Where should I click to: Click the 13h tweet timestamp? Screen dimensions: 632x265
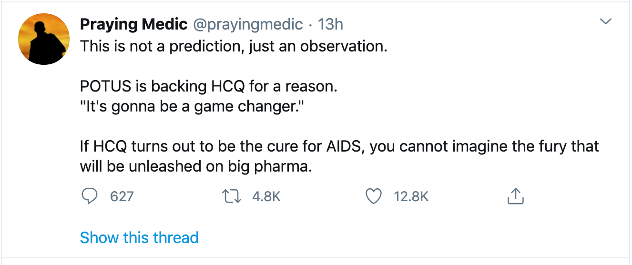point(330,24)
